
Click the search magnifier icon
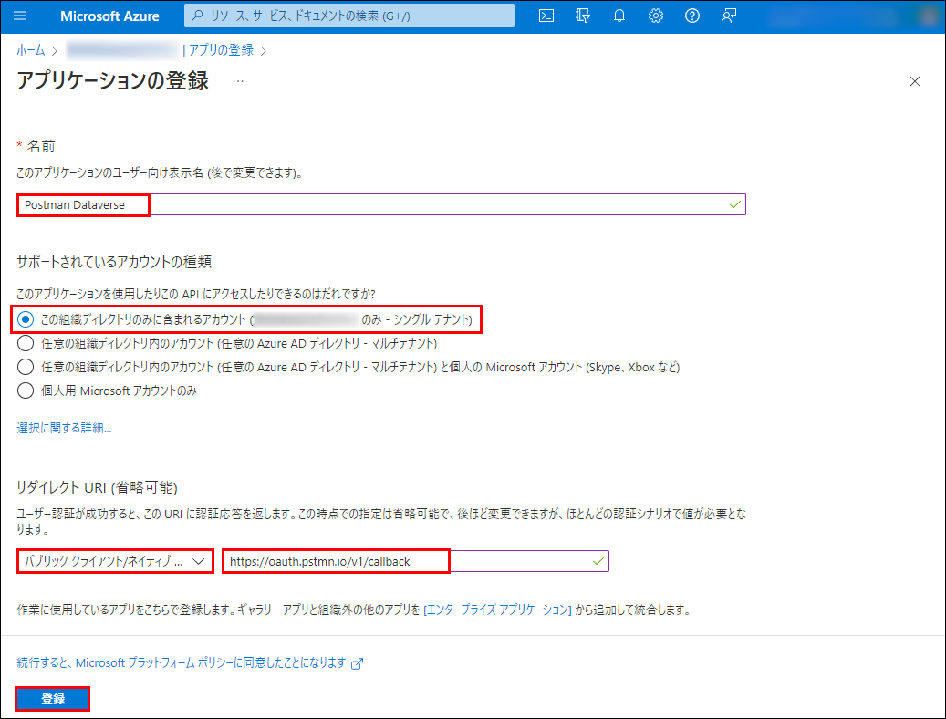click(197, 16)
